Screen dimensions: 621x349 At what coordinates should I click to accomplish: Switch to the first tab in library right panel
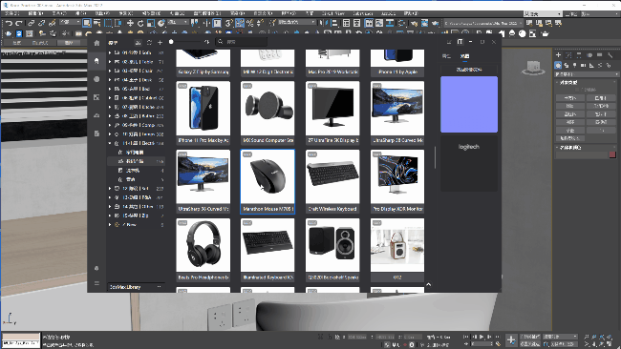(446, 56)
